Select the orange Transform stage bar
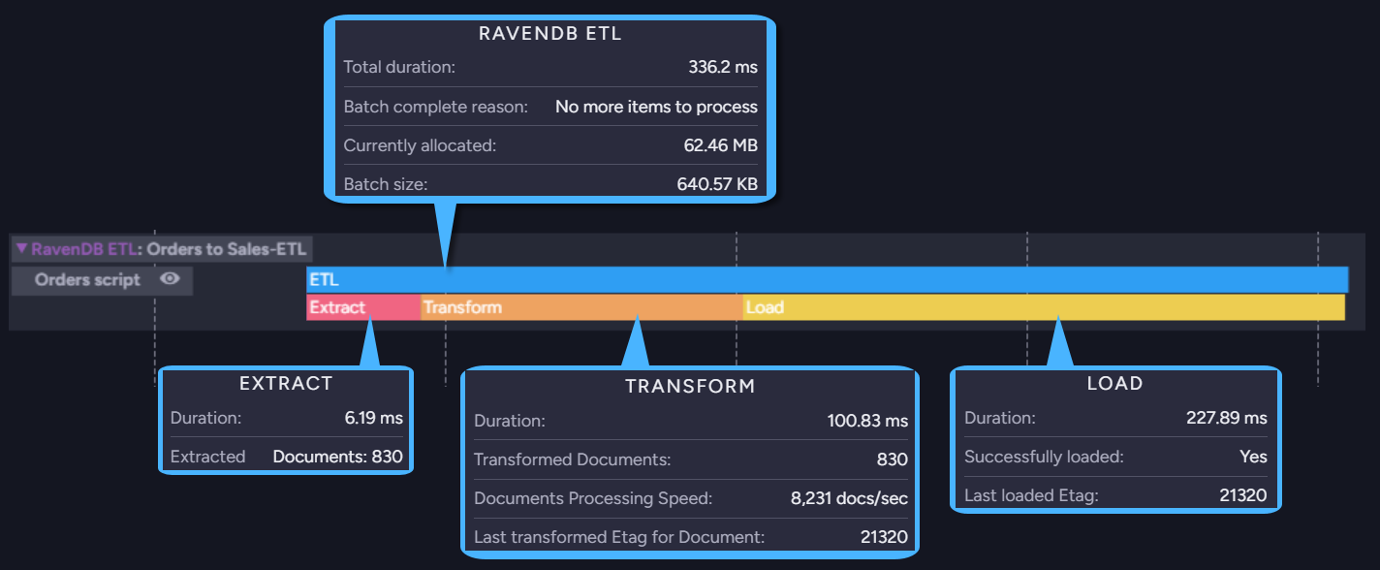1380x570 pixels. [581, 307]
